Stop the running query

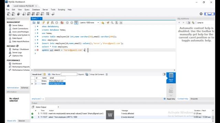point(57,23)
